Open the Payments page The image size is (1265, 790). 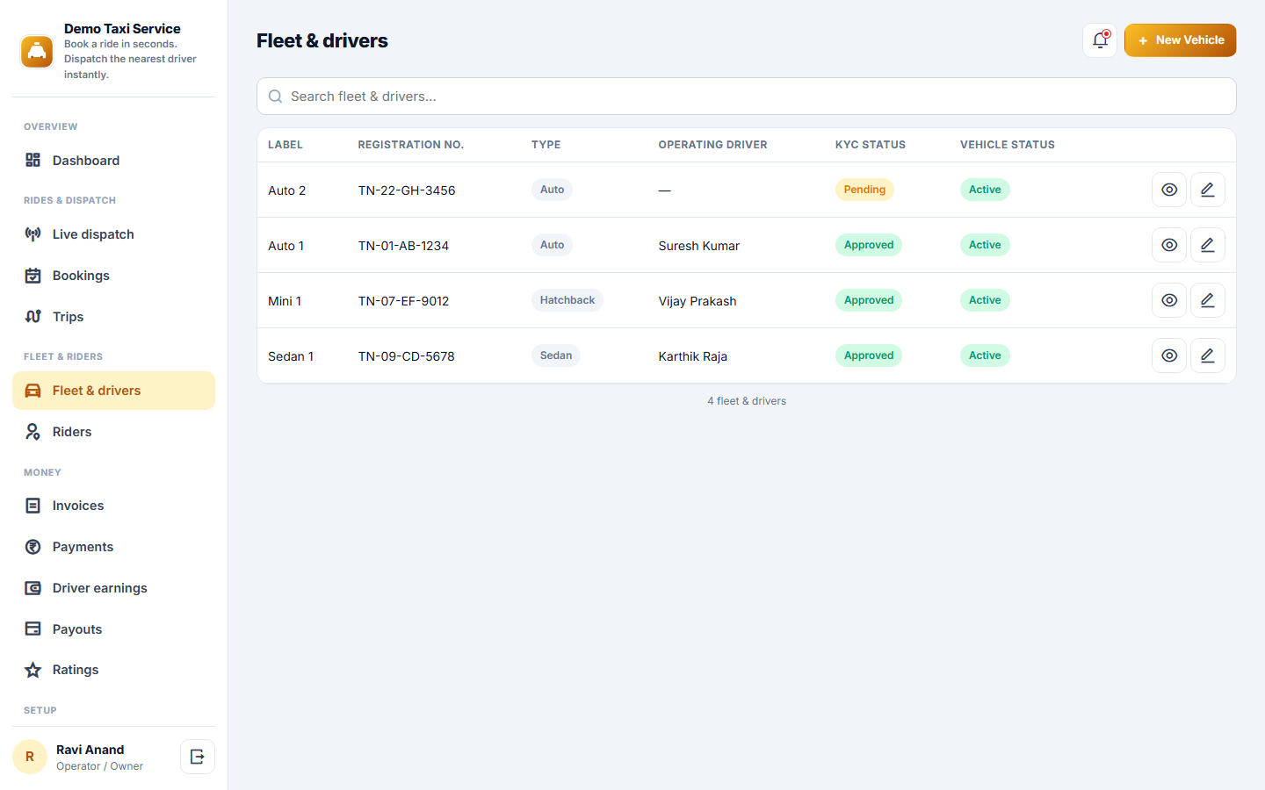(x=113, y=547)
